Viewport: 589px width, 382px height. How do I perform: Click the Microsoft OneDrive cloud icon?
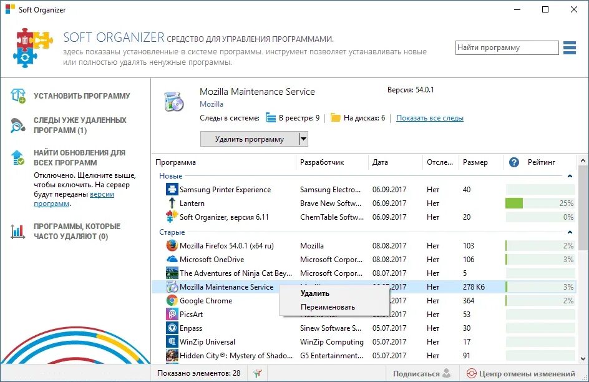(x=172, y=259)
